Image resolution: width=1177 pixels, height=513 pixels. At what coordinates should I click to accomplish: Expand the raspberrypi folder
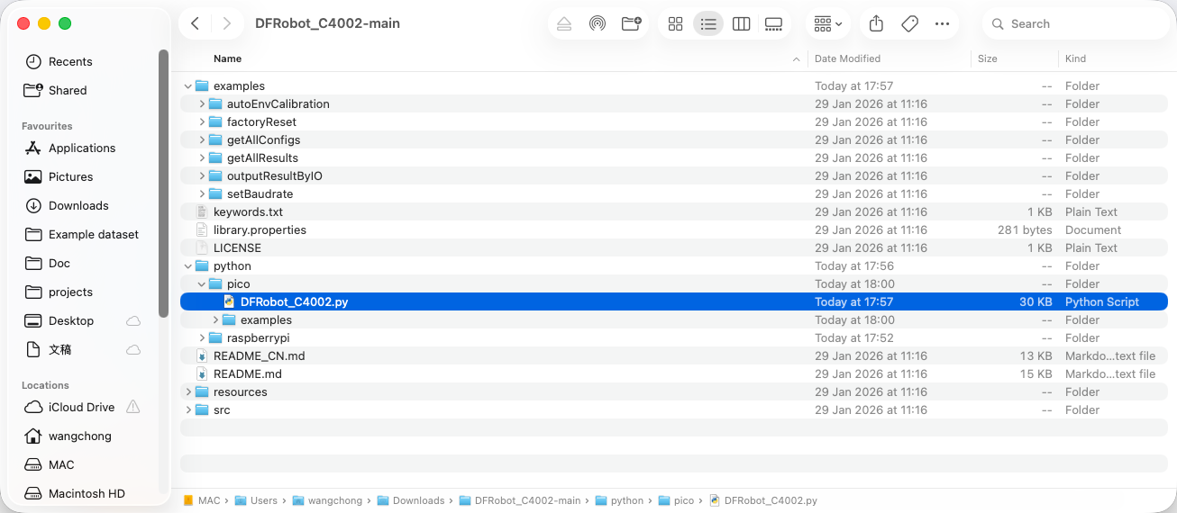tap(202, 338)
